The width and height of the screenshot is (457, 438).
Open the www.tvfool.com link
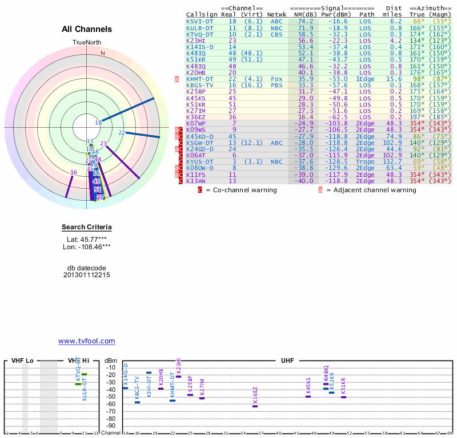click(x=87, y=341)
